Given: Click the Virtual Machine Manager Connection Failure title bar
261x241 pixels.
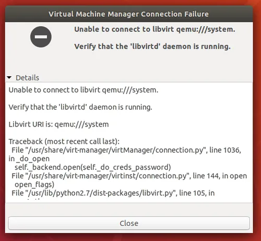Looking at the screenshot, I should tap(129, 14).
